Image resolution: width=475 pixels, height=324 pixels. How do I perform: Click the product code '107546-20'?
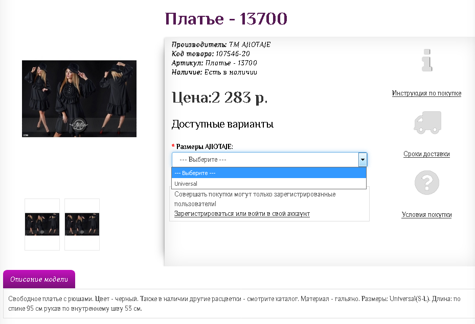(x=233, y=54)
